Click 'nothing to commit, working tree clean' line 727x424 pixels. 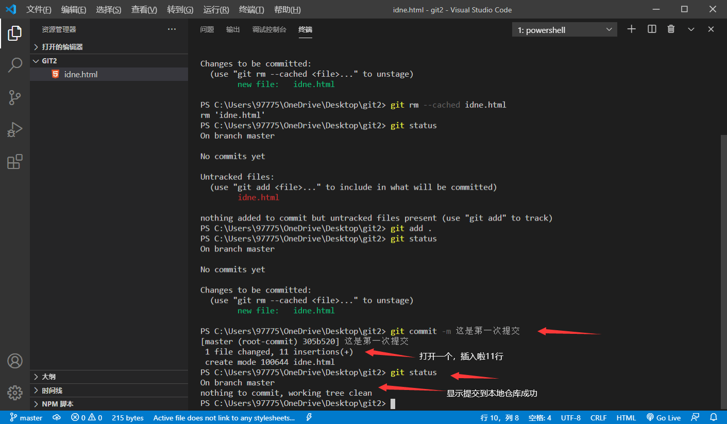point(286,393)
